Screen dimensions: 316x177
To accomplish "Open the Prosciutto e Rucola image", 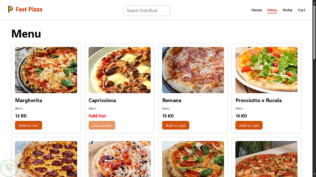I will [x=266, y=70].
